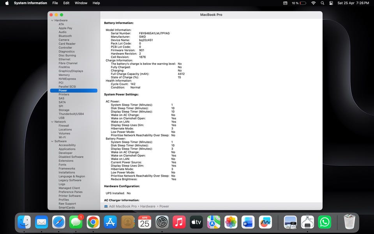Collapse the Software section in sidebar

pyautogui.click(x=52, y=141)
